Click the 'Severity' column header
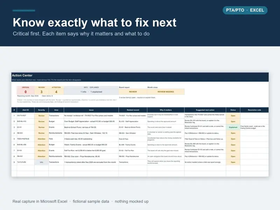280x210 pixels. (x=41, y=110)
